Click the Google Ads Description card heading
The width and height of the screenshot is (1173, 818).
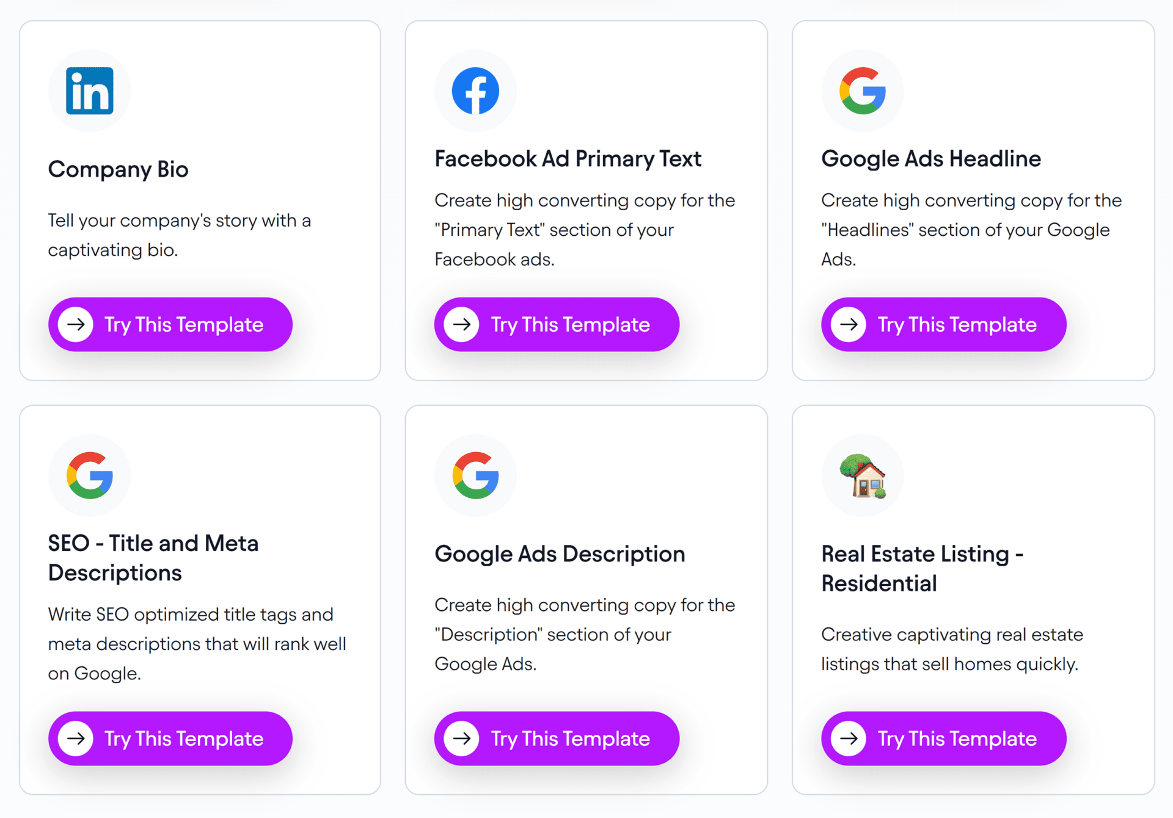point(559,553)
